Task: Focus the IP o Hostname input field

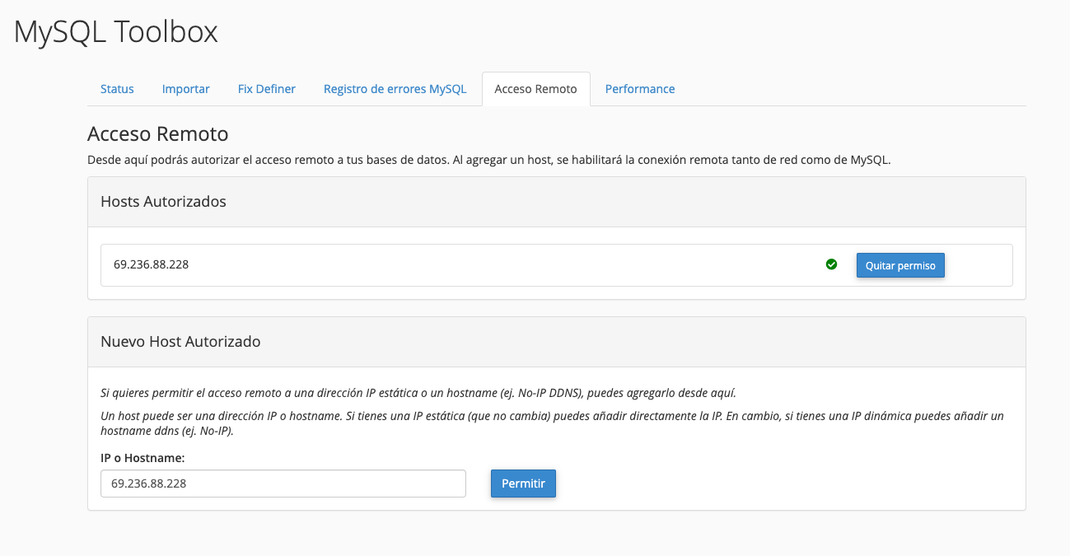Action: pos(283,484)
